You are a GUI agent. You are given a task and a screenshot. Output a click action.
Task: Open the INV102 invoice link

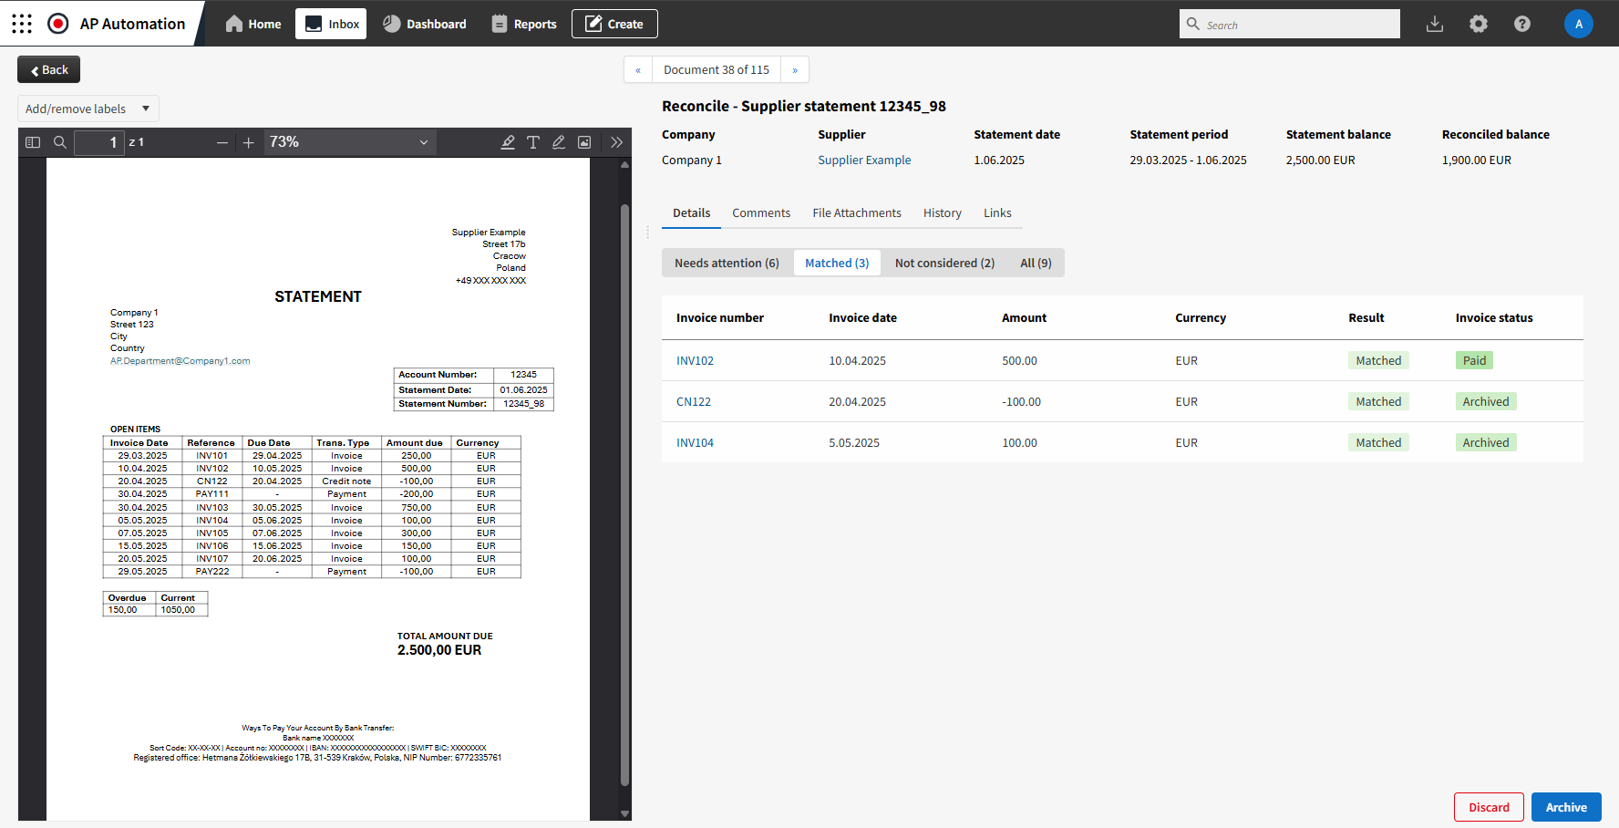[x=695, y=361]
